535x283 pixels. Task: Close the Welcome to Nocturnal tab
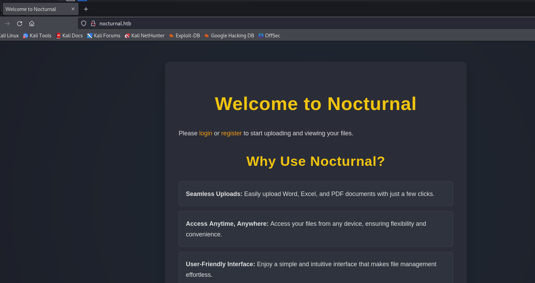[73, 9]
